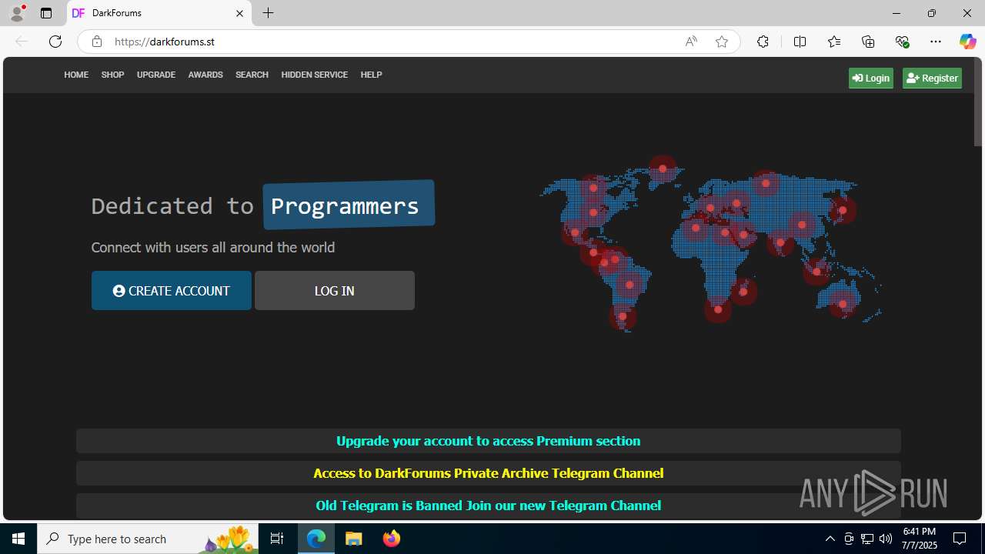This screenshot has height=554, width=985.
Task: Open Private Archive Telegram Channel link
Action: pos(488,473)
